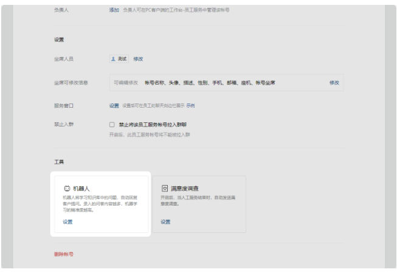Select the 机器人 tool card title

coord(81,189)
